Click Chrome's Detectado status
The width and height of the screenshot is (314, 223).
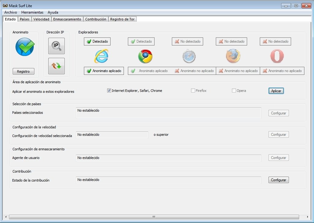pyautogui.click(x=141, y=41)
